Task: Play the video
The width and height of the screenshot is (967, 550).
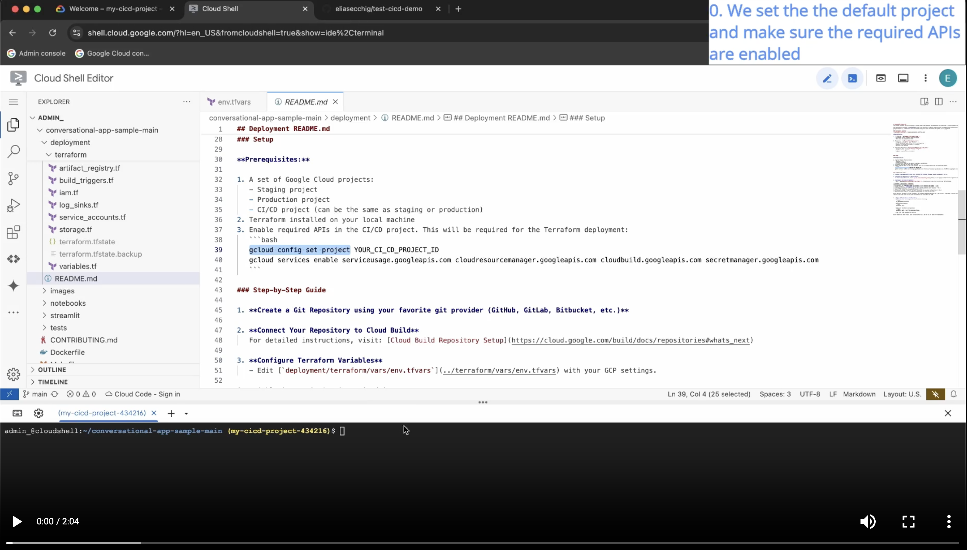Action: coord(17,521)
